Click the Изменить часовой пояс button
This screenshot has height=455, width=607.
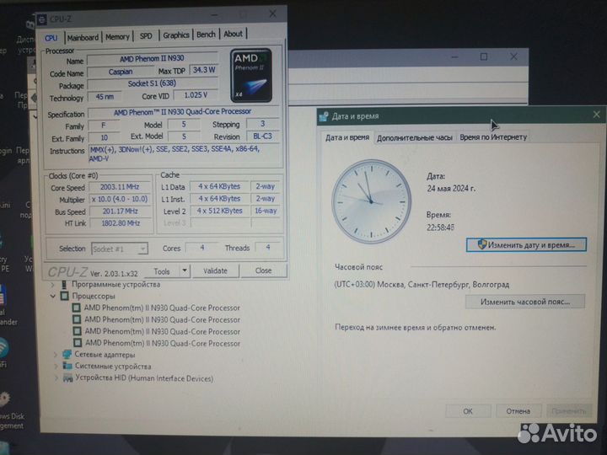point(525,302)
